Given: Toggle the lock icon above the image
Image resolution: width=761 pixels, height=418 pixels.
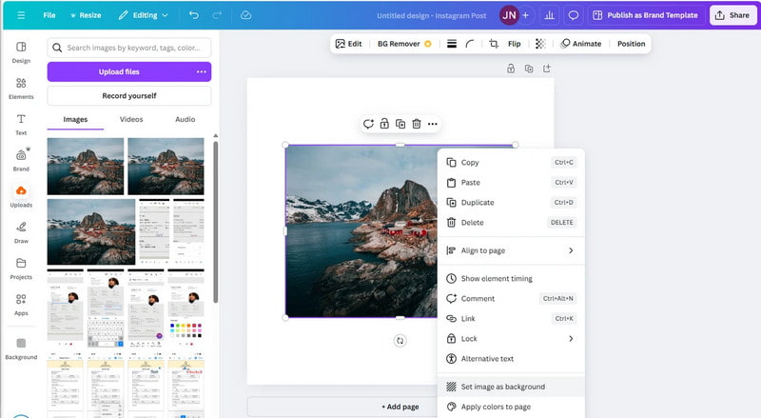Looking at the screenshot, I should pyautogui.click(x=383, y=124).
